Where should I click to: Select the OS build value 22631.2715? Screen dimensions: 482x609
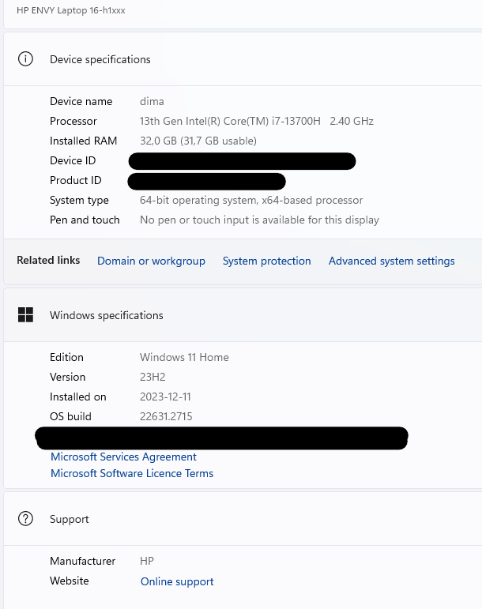point(166,416)
